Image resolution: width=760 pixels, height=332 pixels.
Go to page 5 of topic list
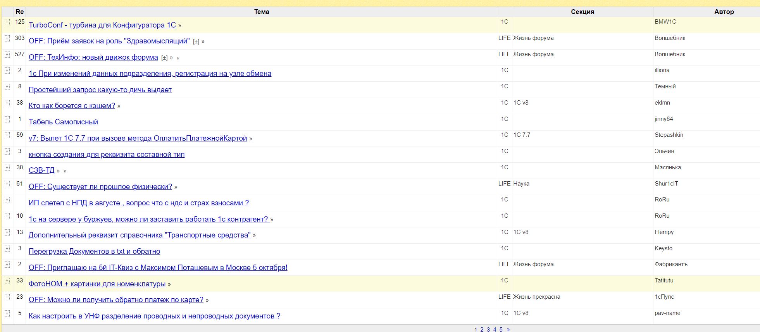point(501,329)
